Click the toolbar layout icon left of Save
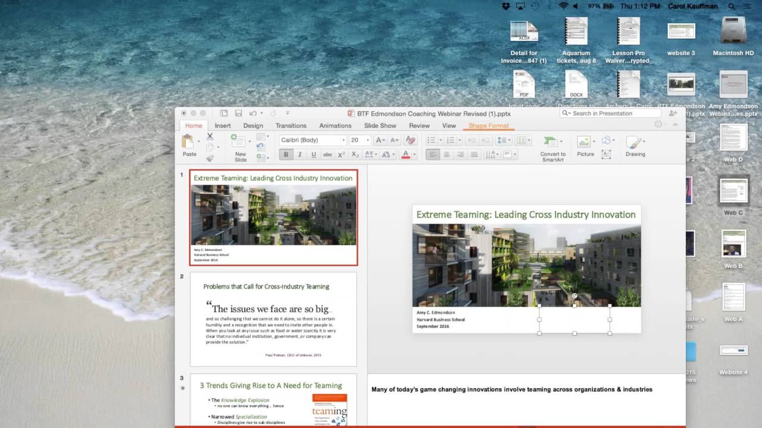This screenshot has width=762, height=428. coord(224,113)
